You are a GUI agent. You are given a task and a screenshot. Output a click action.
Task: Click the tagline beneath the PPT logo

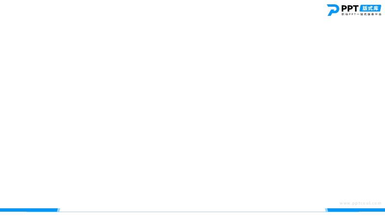361,14
